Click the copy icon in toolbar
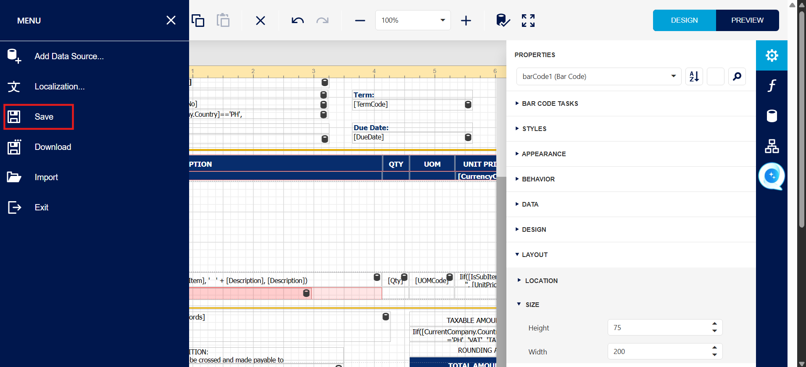 [x=198, y=21]
